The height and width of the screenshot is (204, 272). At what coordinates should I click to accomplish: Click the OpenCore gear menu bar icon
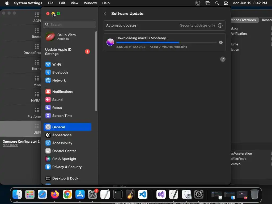click(x=198, y=3)
